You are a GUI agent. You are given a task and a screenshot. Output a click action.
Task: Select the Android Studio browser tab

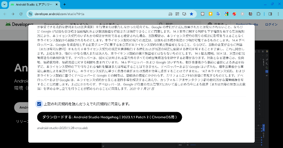click(34, 5)
